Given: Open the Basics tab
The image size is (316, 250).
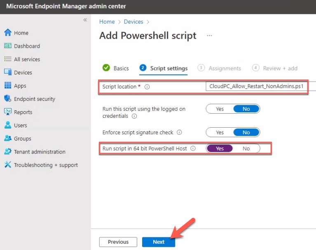Looking at the screenshot, I should [116, 68].
